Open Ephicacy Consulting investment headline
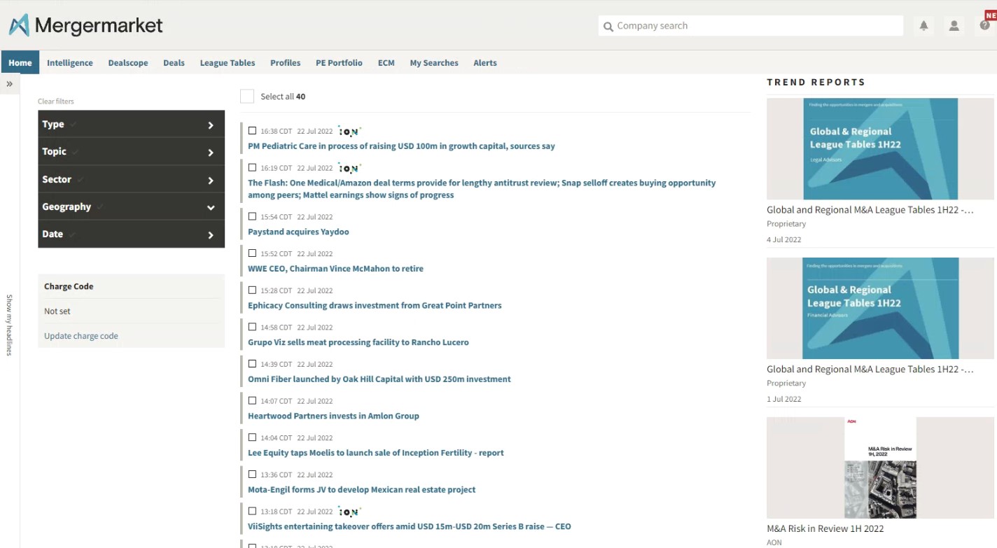 click(375, 305)
